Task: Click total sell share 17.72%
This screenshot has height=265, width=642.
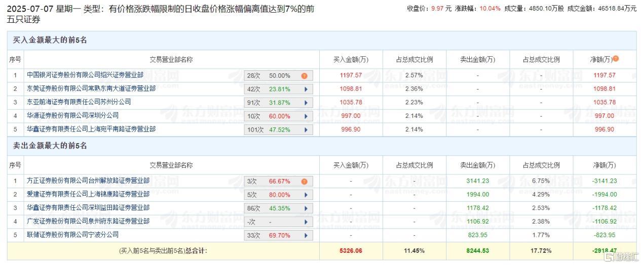Action: pos(541,250)
